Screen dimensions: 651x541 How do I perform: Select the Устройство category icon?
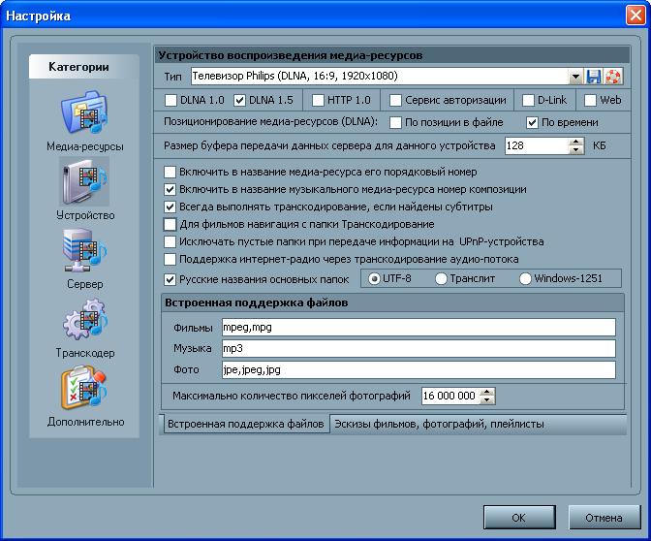(x=84, y=182)
